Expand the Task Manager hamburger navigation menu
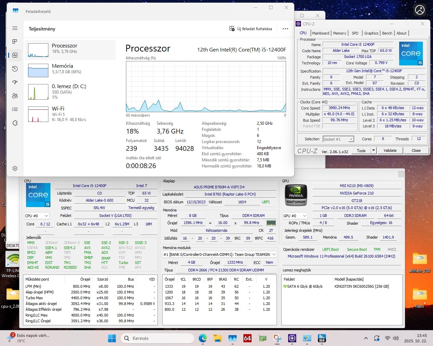The image size is (433, 346). tap(15, 28)
